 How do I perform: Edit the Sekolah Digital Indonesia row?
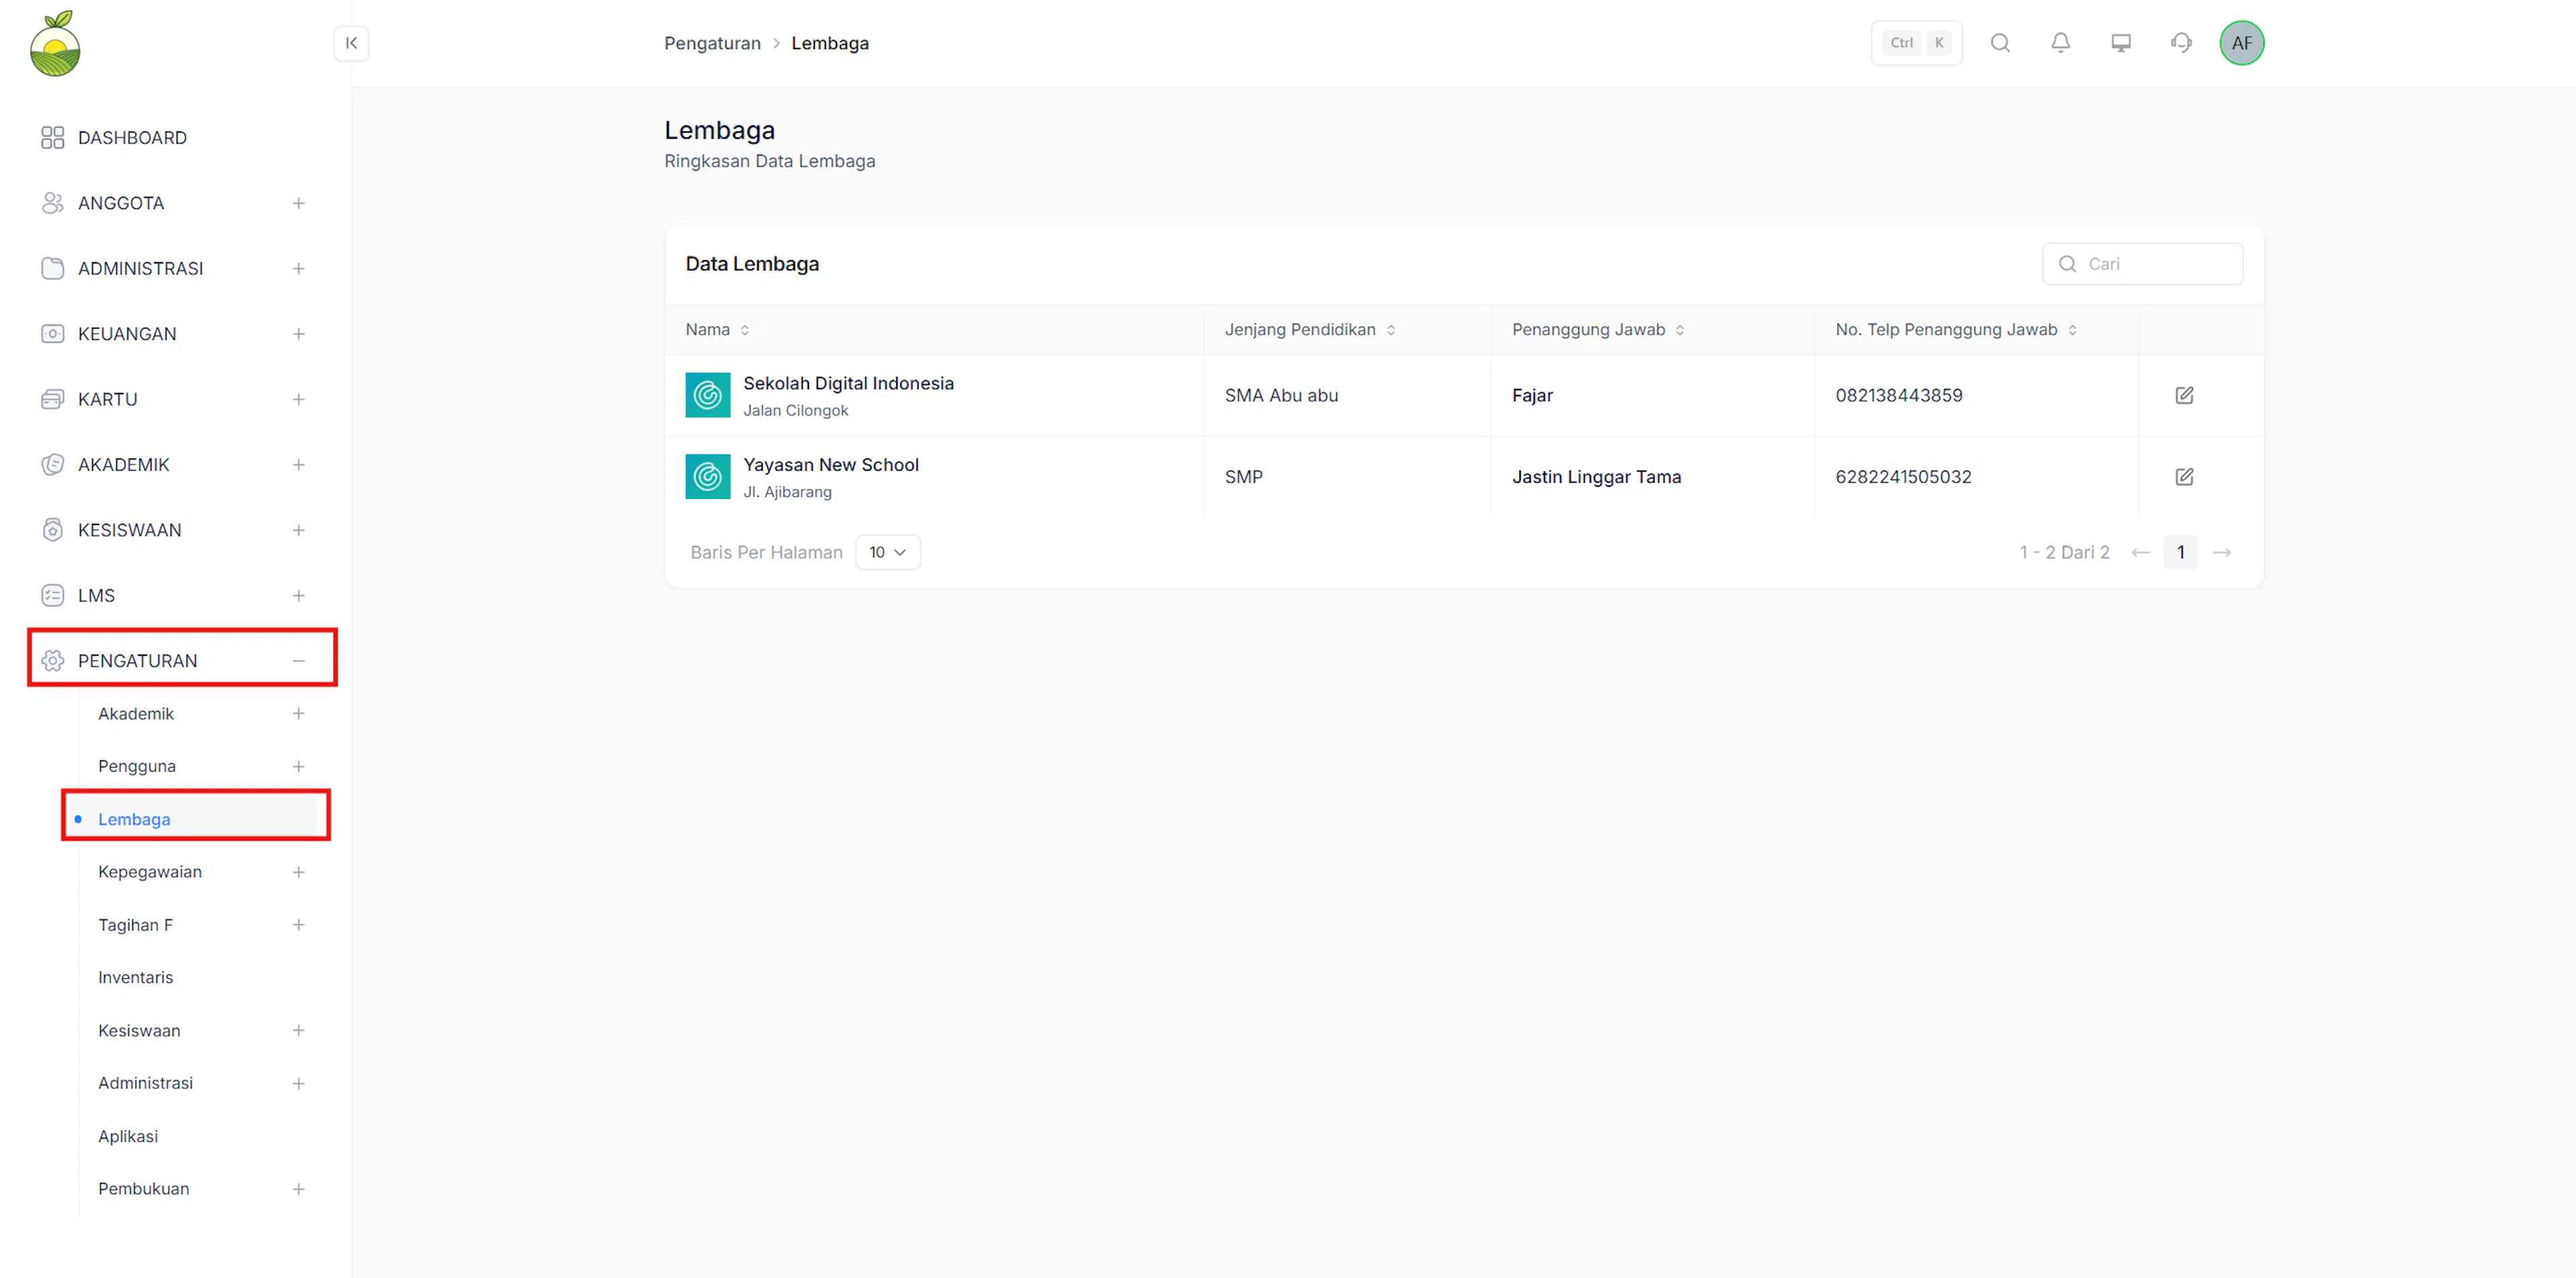point(2184,396)
